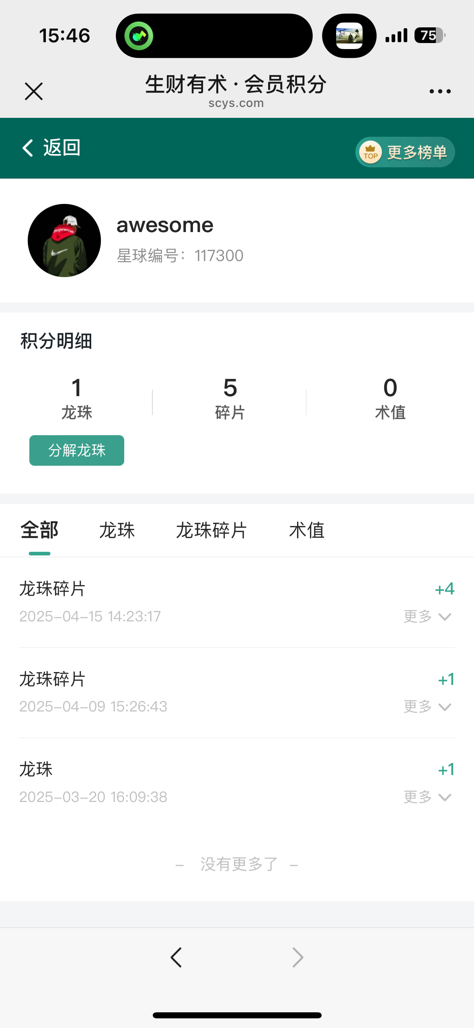Open the 更多榜单 rankings button

[x=417, y=152]
